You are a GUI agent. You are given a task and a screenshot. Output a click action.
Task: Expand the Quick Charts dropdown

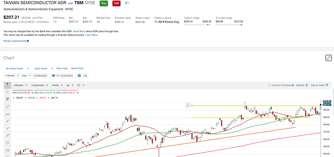pos(44,68)
